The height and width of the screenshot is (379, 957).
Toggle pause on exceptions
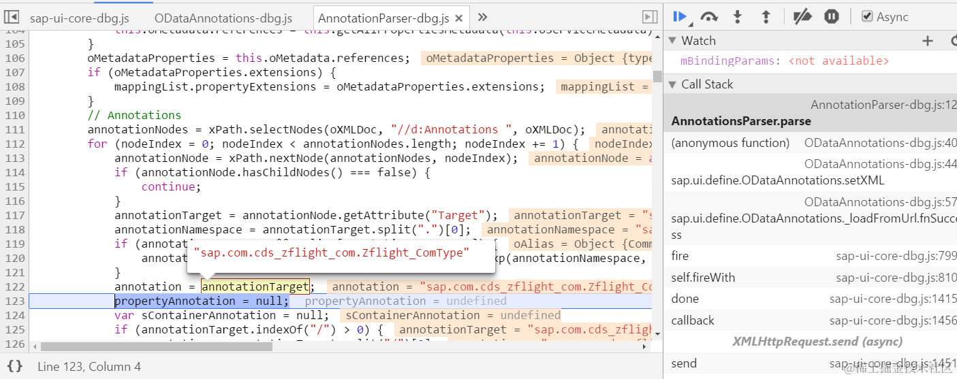point(831,17)
